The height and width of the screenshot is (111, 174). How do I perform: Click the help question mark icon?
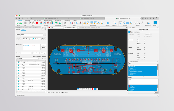tap(153, 18)
